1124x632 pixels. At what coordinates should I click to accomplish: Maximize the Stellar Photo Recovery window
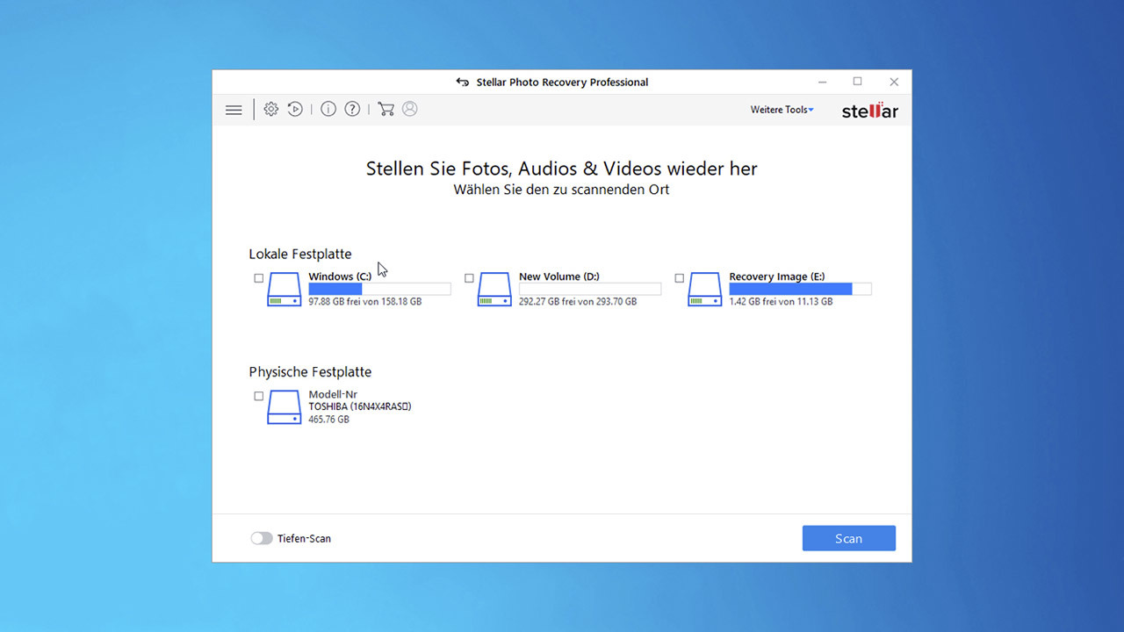[x=858, y=82]
